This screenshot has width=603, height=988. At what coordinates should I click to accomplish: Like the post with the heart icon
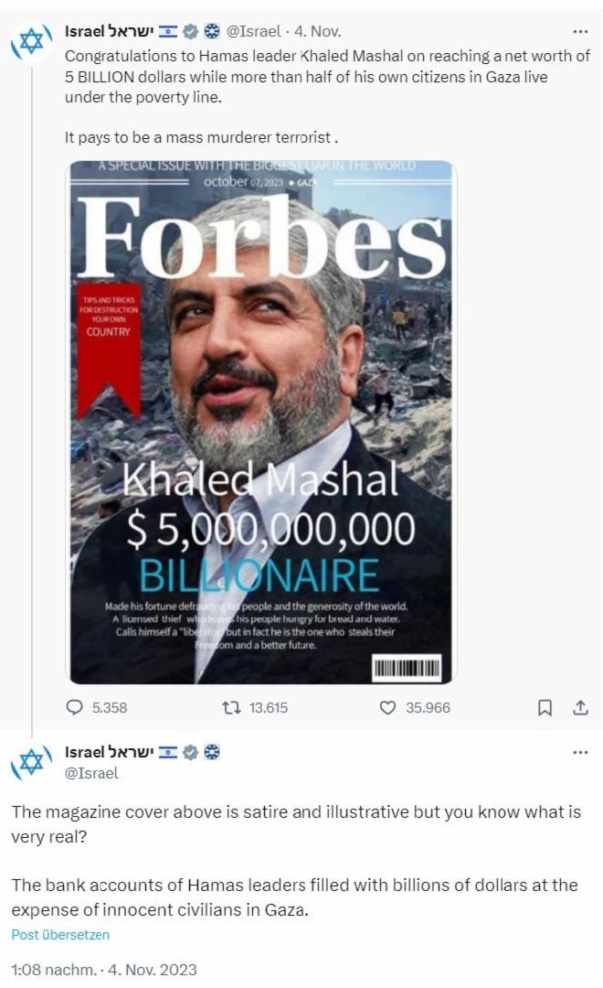click(387, 707)
